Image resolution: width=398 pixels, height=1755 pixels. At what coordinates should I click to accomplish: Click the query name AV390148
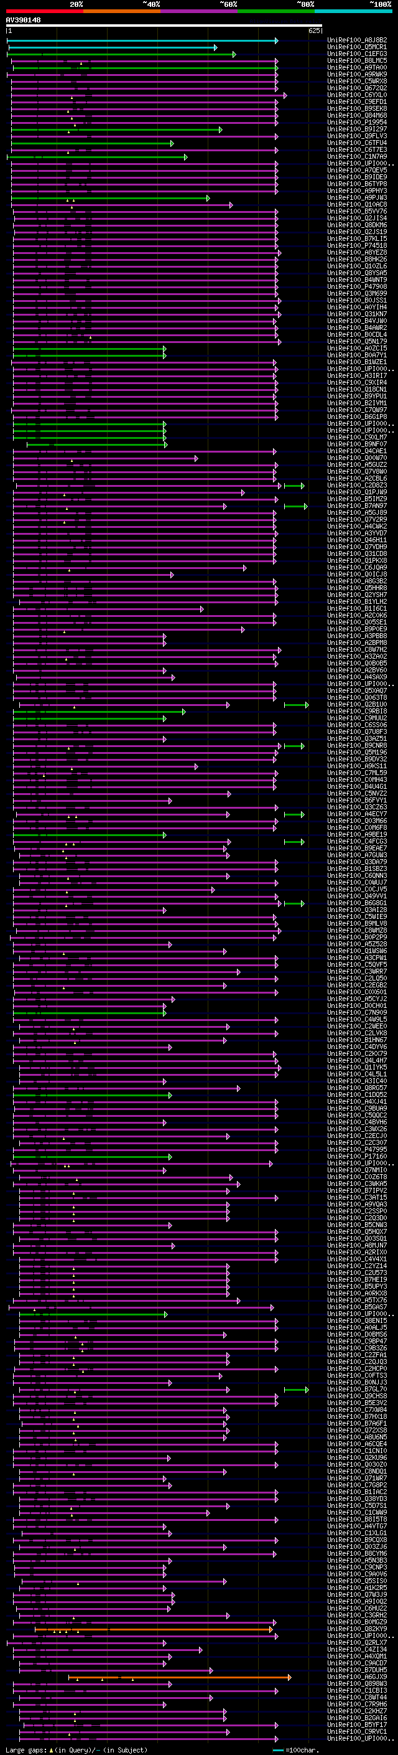click(x=23, y=21)
